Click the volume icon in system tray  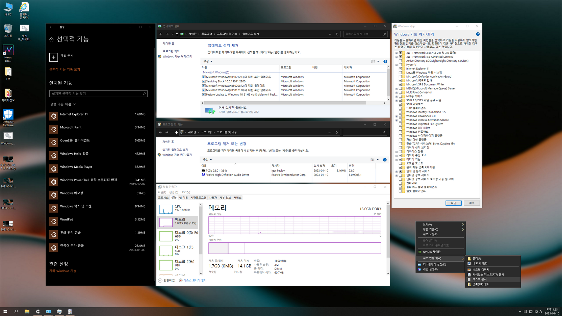tap(536, 312)
